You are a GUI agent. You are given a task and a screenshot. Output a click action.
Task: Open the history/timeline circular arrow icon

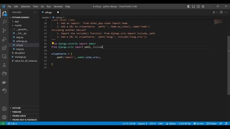click(4, 91)
